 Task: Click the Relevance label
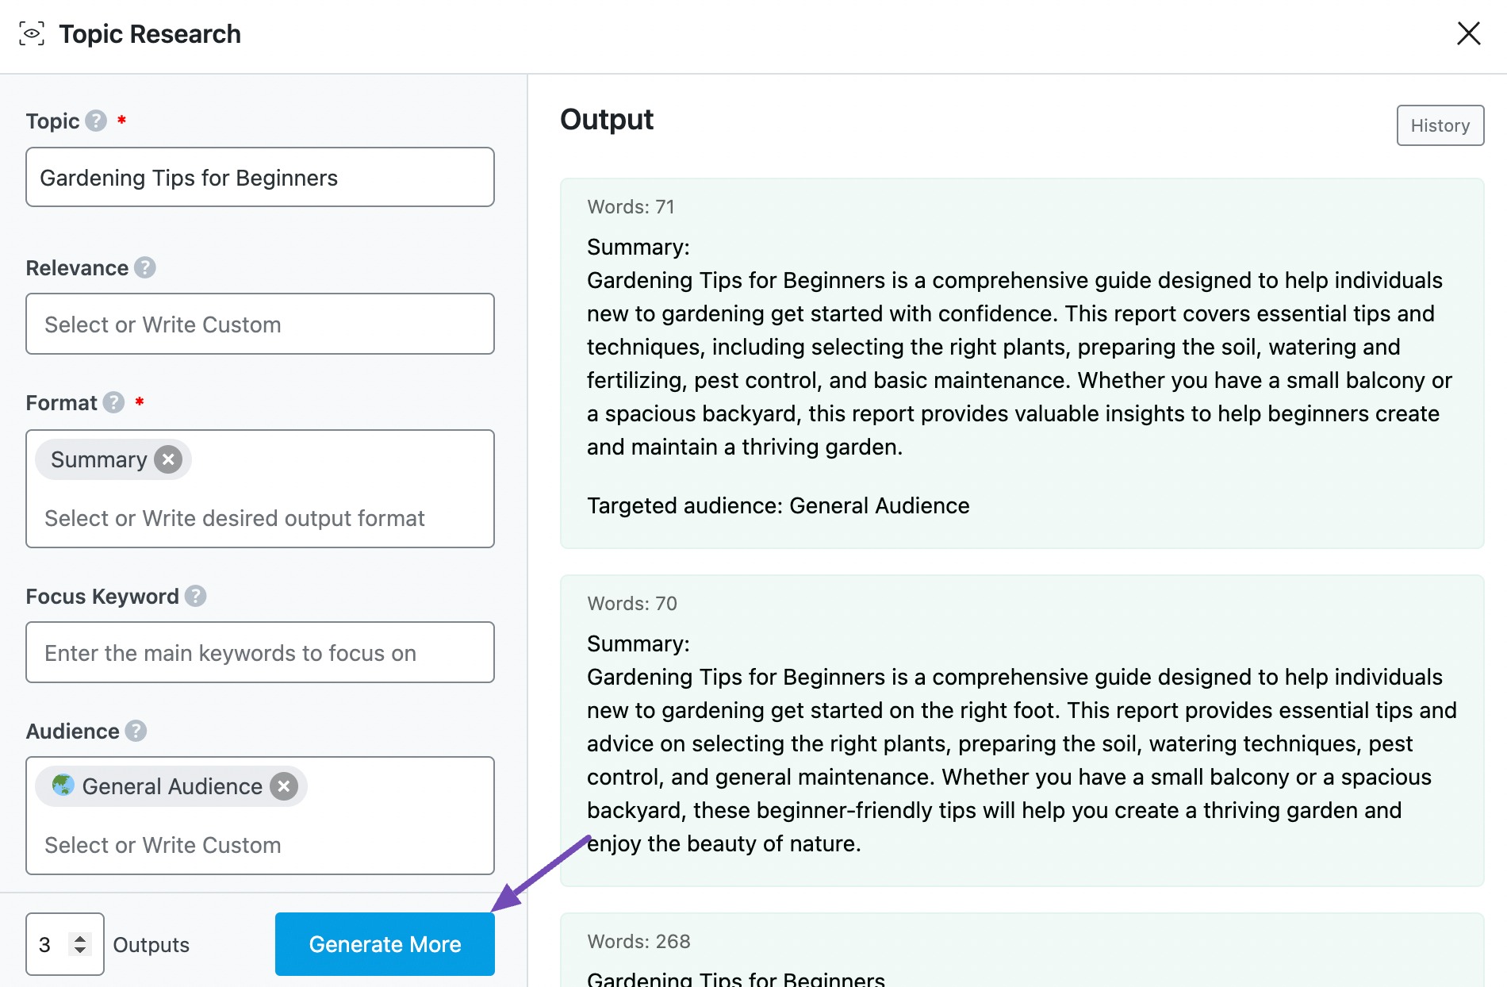coord(77,268)
